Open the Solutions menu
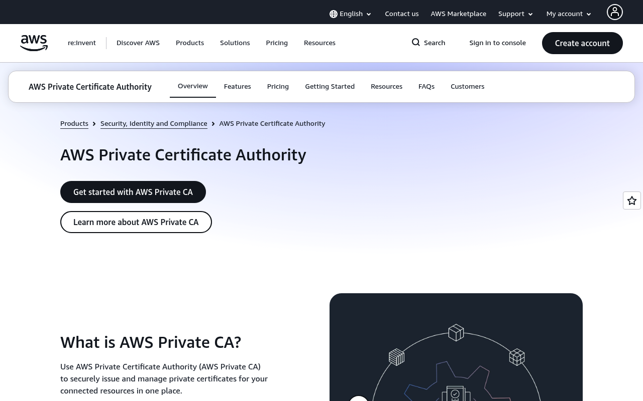 (x=235, y=43)
